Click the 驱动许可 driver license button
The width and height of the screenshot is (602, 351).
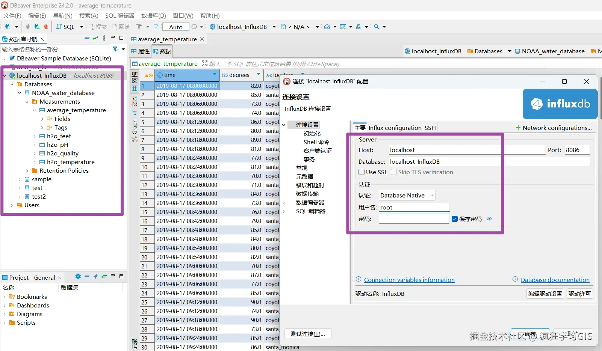[x=579, y=294]
